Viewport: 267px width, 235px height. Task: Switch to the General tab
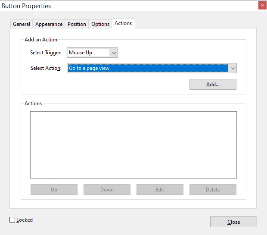coord(22,24)
